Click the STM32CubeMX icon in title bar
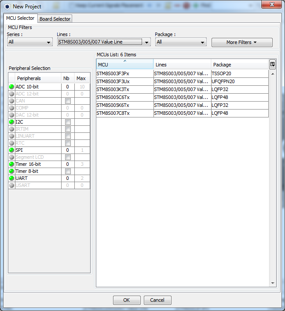This screenshot has height=311, width=285. 7,7
